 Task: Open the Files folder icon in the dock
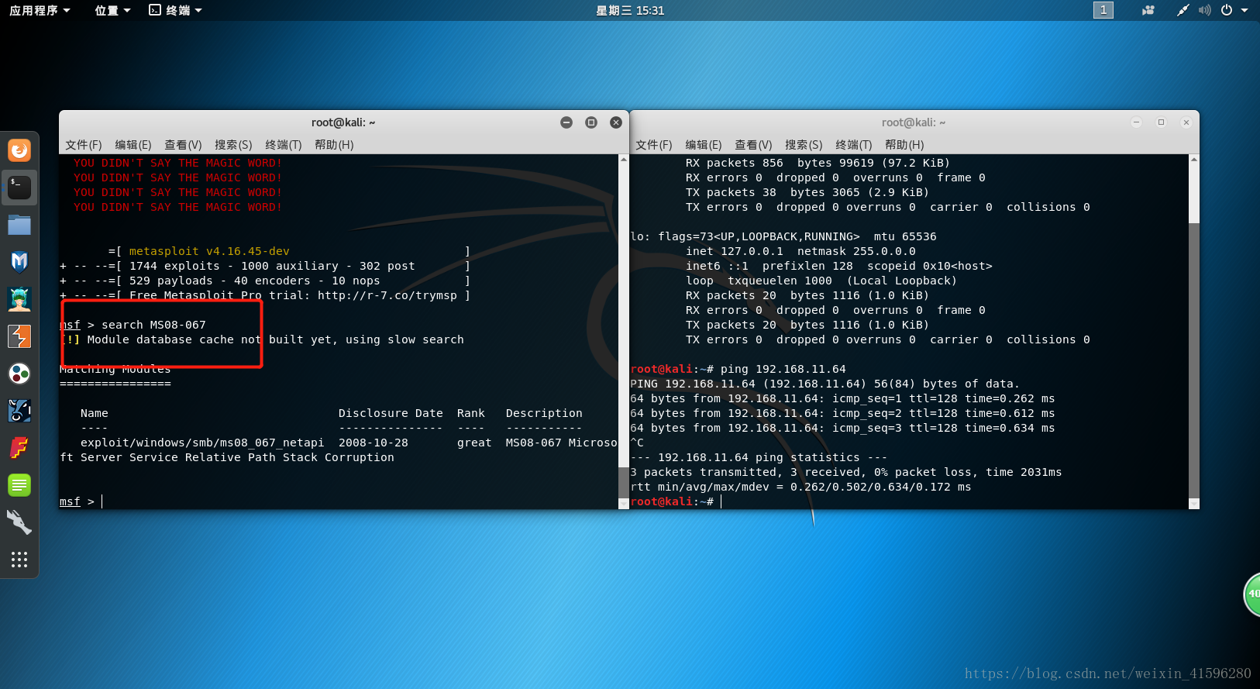19,225
